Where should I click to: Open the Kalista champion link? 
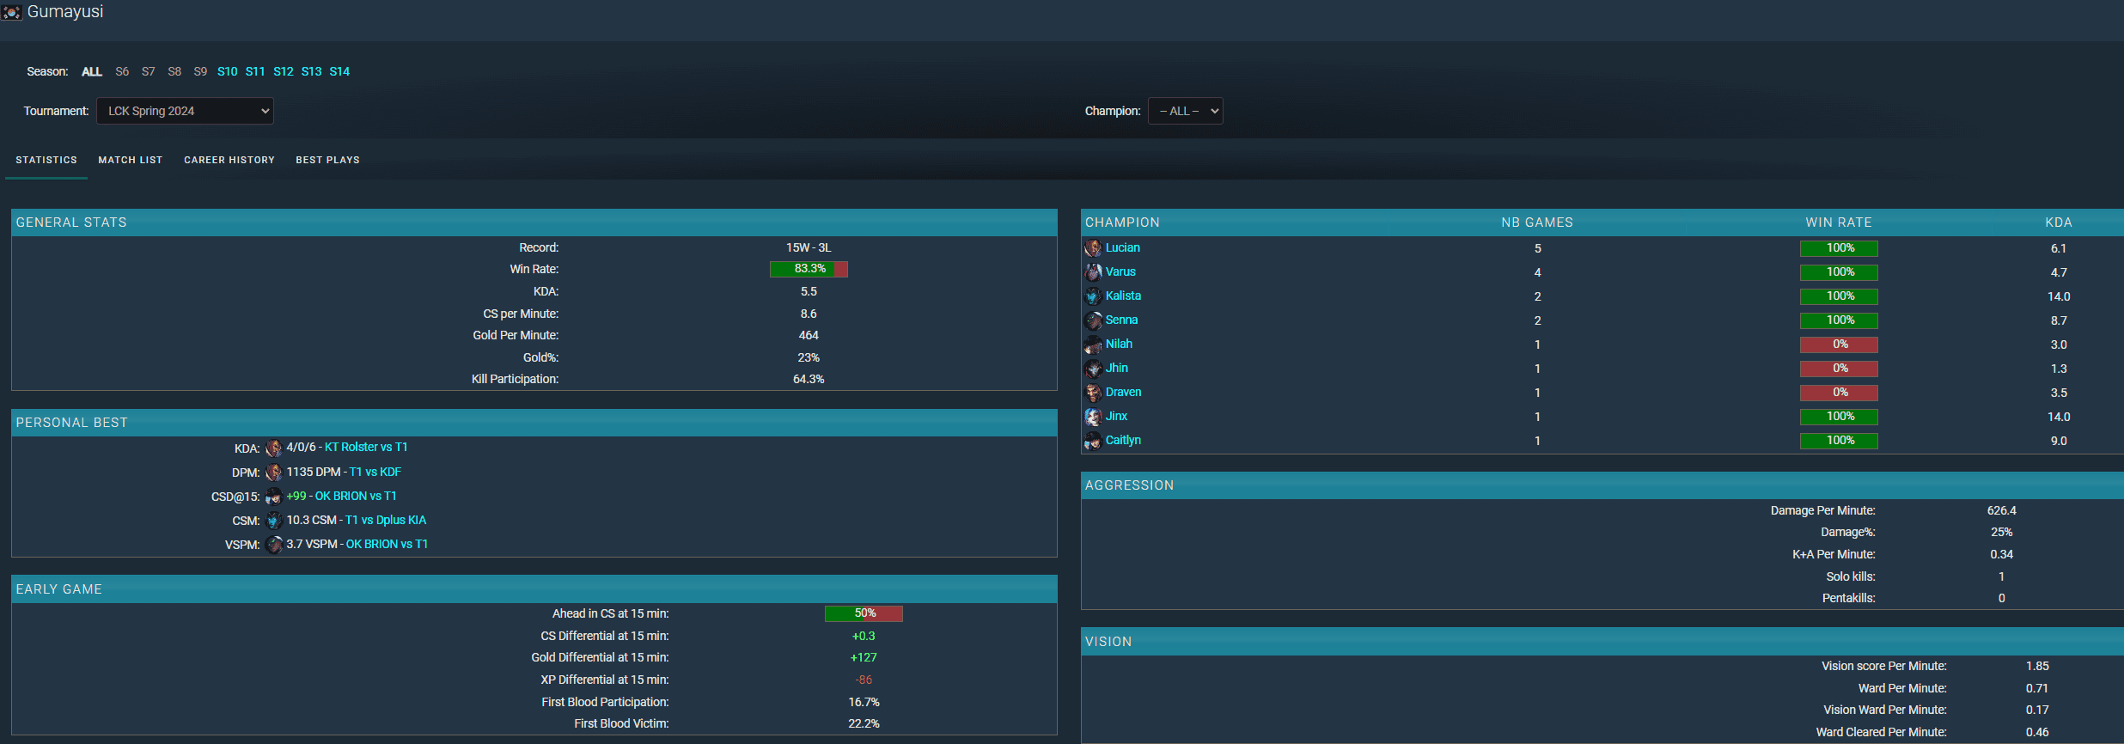1123,296
